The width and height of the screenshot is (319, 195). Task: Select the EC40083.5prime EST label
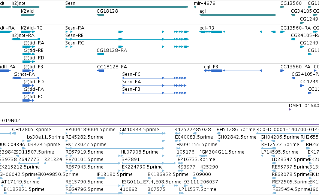tap(194, 137)
